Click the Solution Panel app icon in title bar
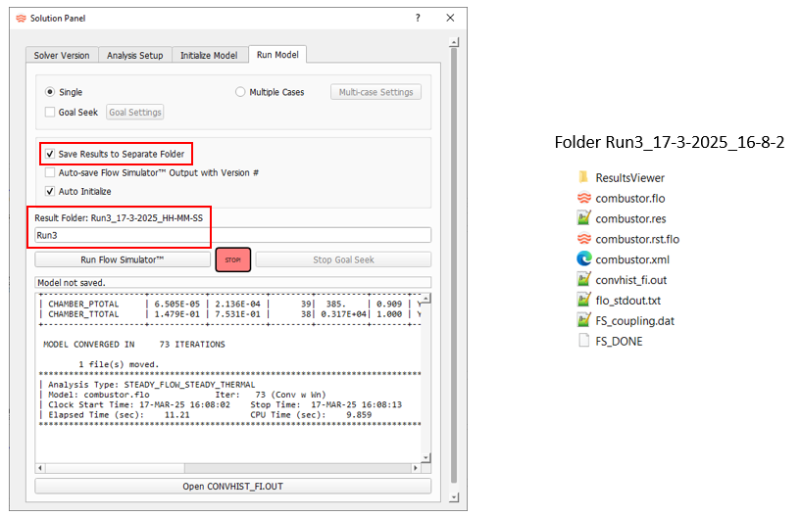Screen dimensions: 801x516 pos(21,19)
